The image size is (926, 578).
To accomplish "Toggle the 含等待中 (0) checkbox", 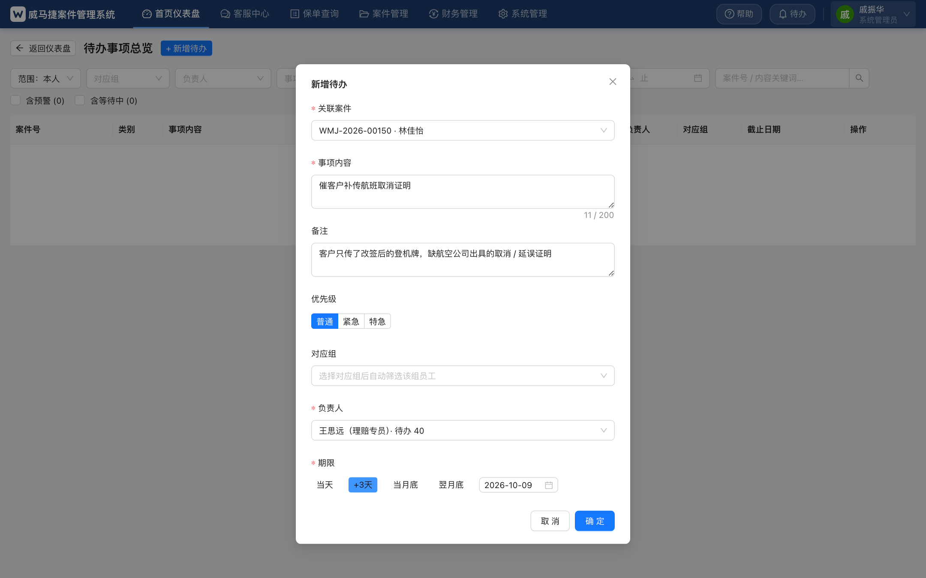I will [80, 101].
